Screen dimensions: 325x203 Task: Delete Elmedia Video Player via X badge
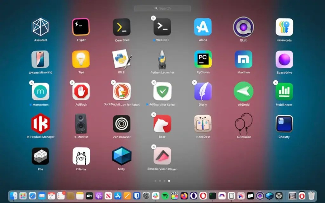154,147
